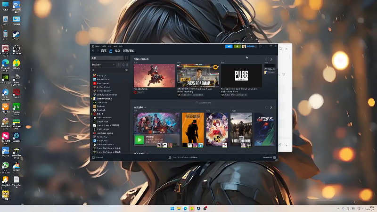The height and width of the screenshot is (212, 377).
Task: Show previous What's New items arrow
Action: click(x=266, y=59)
